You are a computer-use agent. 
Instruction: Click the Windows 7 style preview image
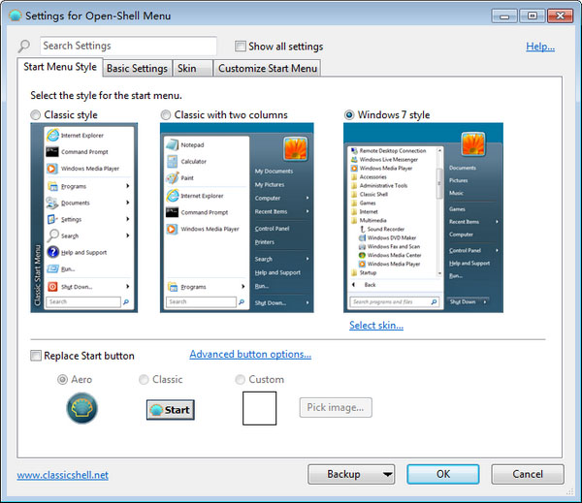coord(423,218)
